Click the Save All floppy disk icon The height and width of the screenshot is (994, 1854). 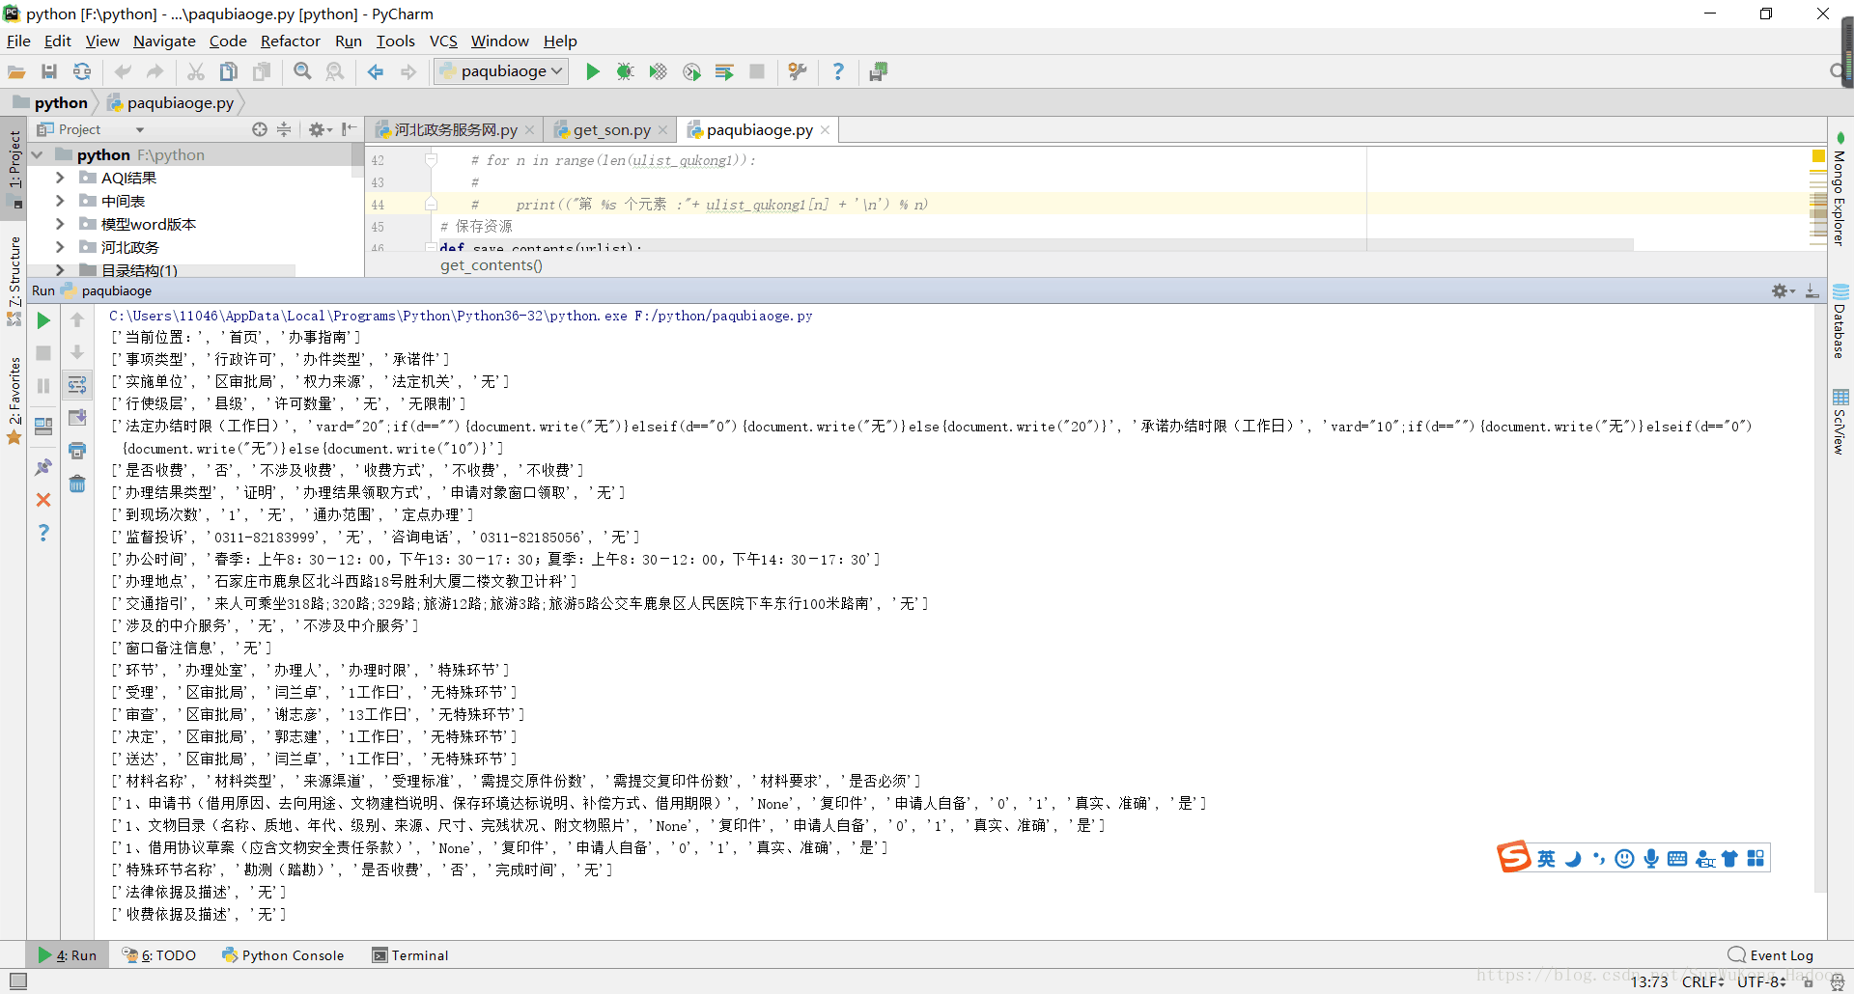click(49, 71)
